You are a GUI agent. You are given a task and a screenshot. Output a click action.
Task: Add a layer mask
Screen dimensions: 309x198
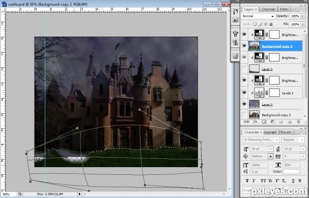tap(264, 122)
